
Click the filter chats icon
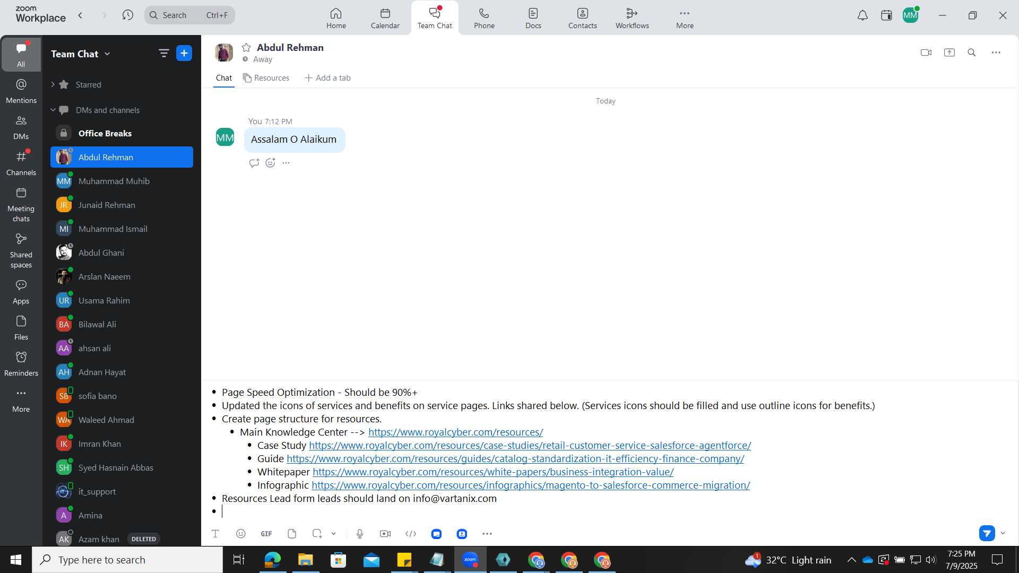point(163,53)
